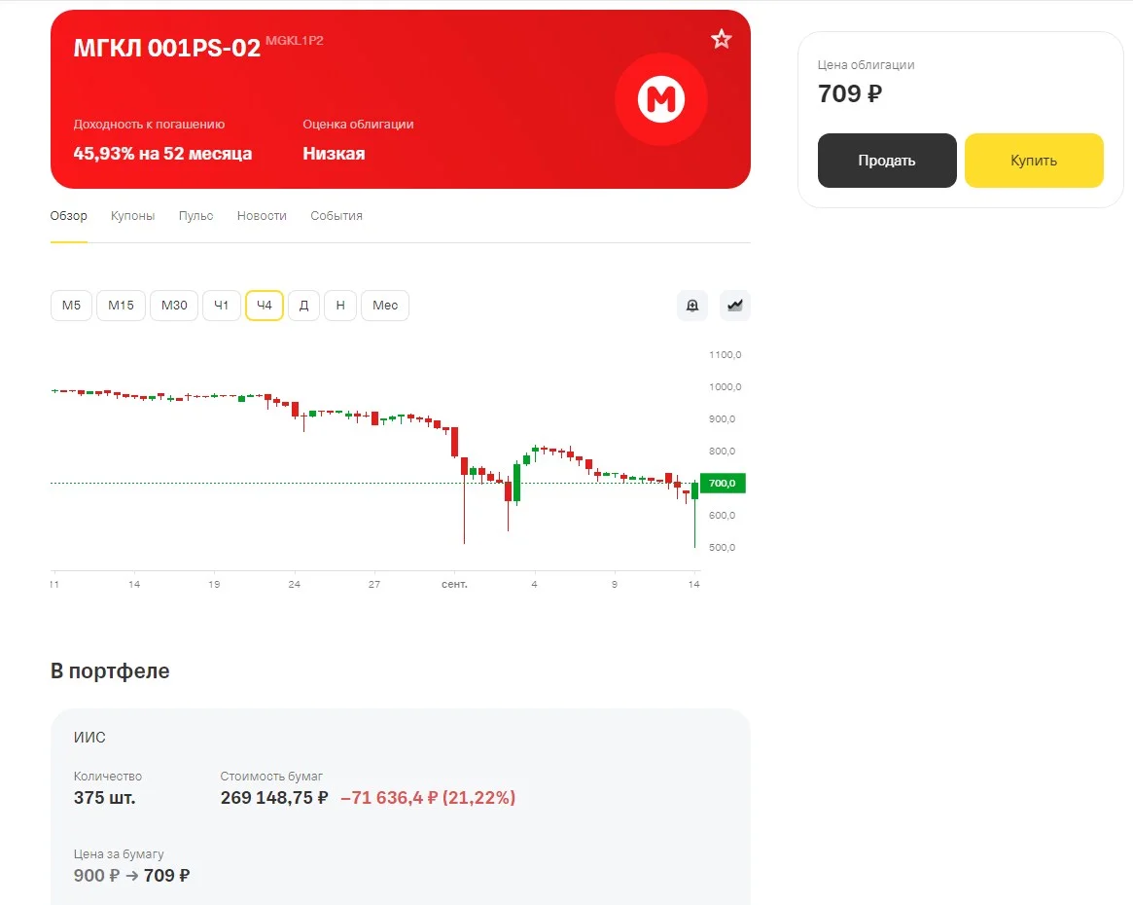The height and width of the screenshot is (905, 1133).
Task: View the События tab
Action: coord(336,215)
